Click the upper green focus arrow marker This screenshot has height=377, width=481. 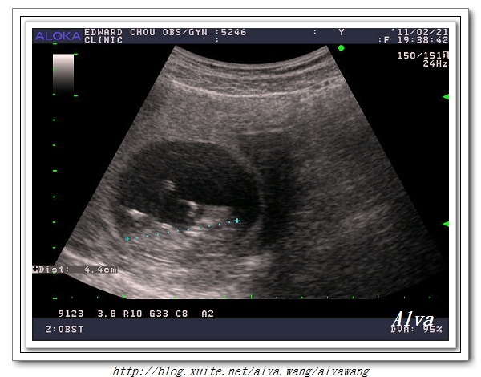pyautogui.click(x=446, y=97)
